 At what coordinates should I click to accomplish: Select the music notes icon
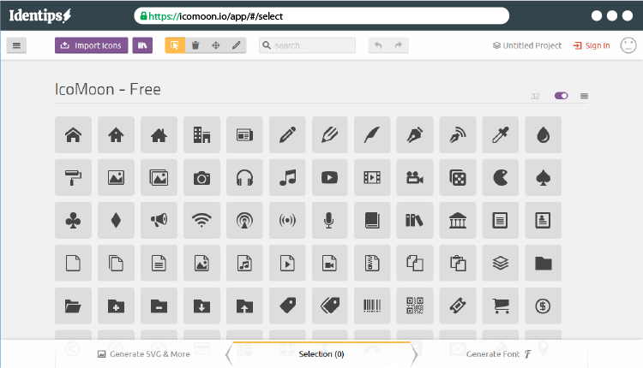coord(287,178)
